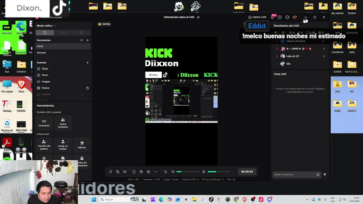The image size is (363, 204).
Task: Open Microsoft Edge from the taskbar
Action: [x=161, y=199]
